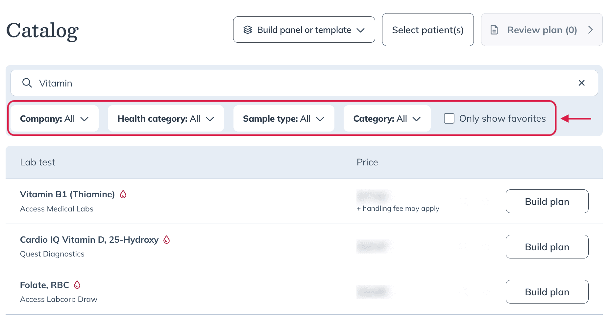Screen dimensions: 609x317
Task: Click the Select patient(s) button
Action: click(x=428, y=30)
